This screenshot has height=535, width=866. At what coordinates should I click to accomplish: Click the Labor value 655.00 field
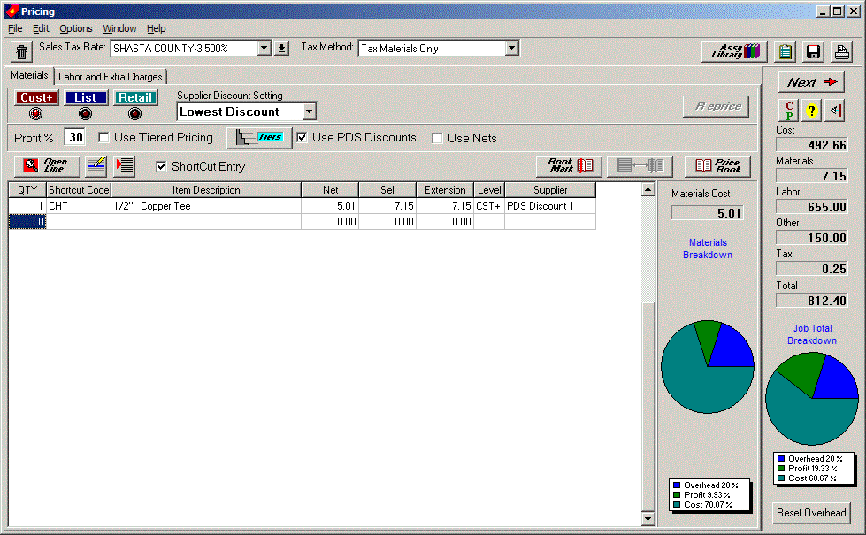pos(811,207)
